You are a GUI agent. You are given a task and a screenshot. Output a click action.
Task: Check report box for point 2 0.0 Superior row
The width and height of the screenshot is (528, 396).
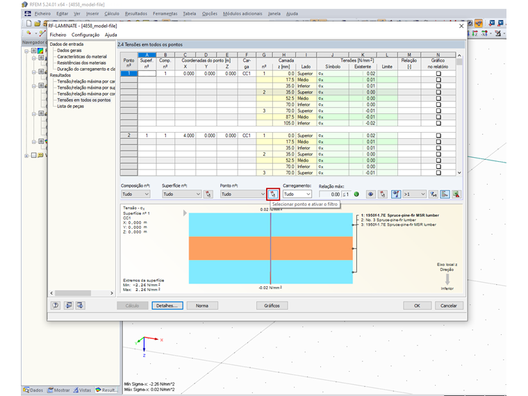[x=438, y=135]
